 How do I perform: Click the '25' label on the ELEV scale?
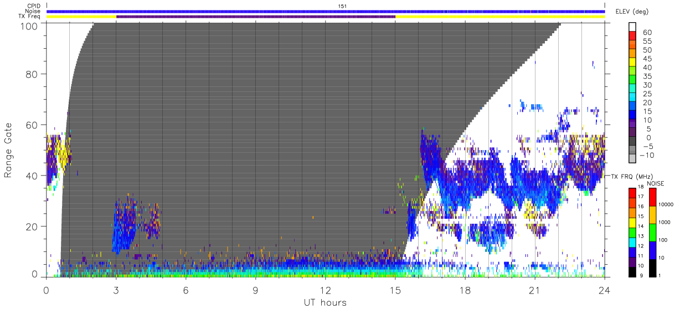(647, 94)
